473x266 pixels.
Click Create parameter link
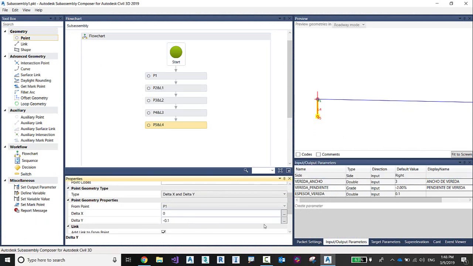coord(309,206)
